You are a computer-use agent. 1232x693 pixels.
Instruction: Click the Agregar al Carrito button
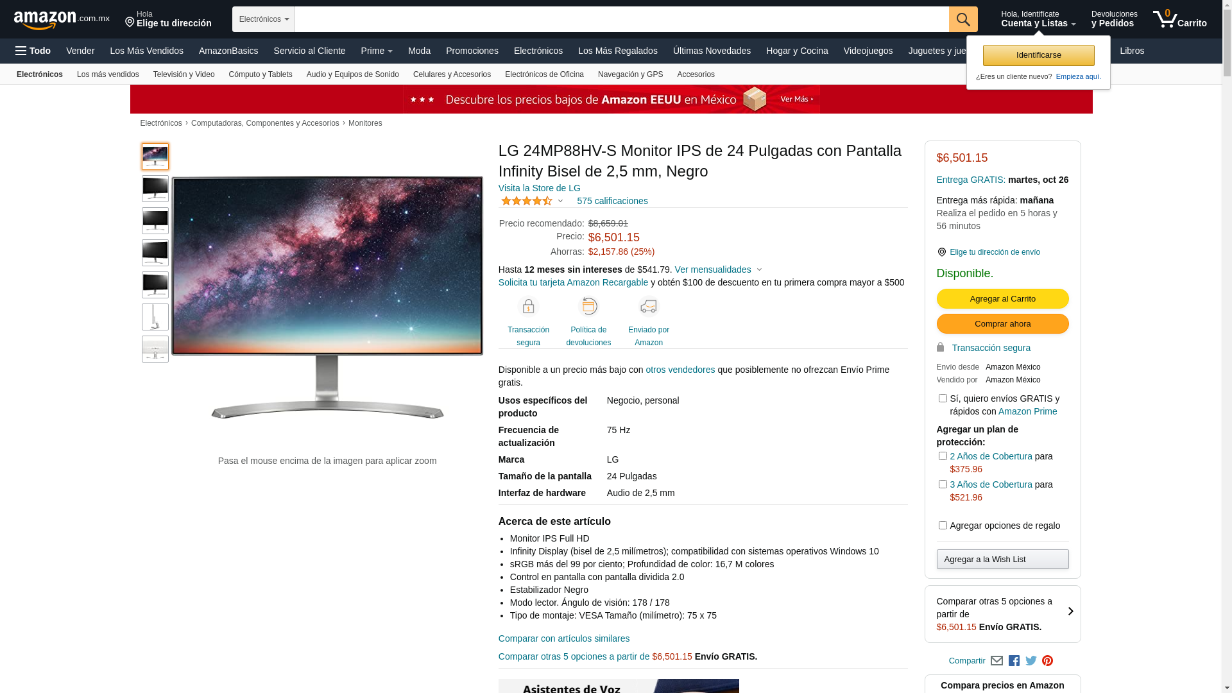tap(1002, 299)
